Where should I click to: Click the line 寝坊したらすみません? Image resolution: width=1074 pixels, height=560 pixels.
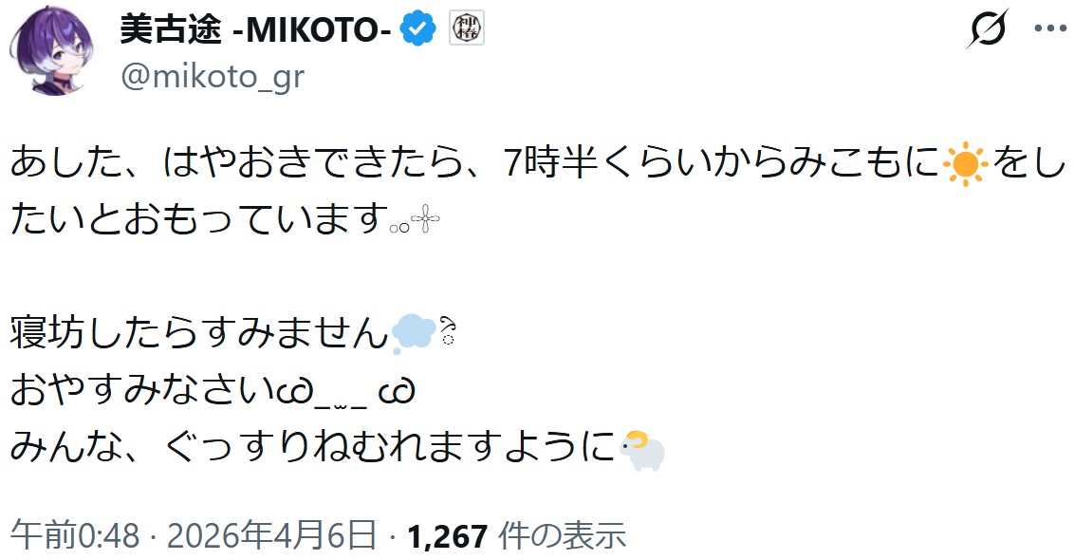pyautogui.click(x=199, y=333)
